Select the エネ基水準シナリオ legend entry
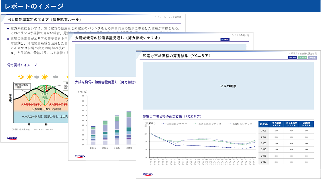 208,124
